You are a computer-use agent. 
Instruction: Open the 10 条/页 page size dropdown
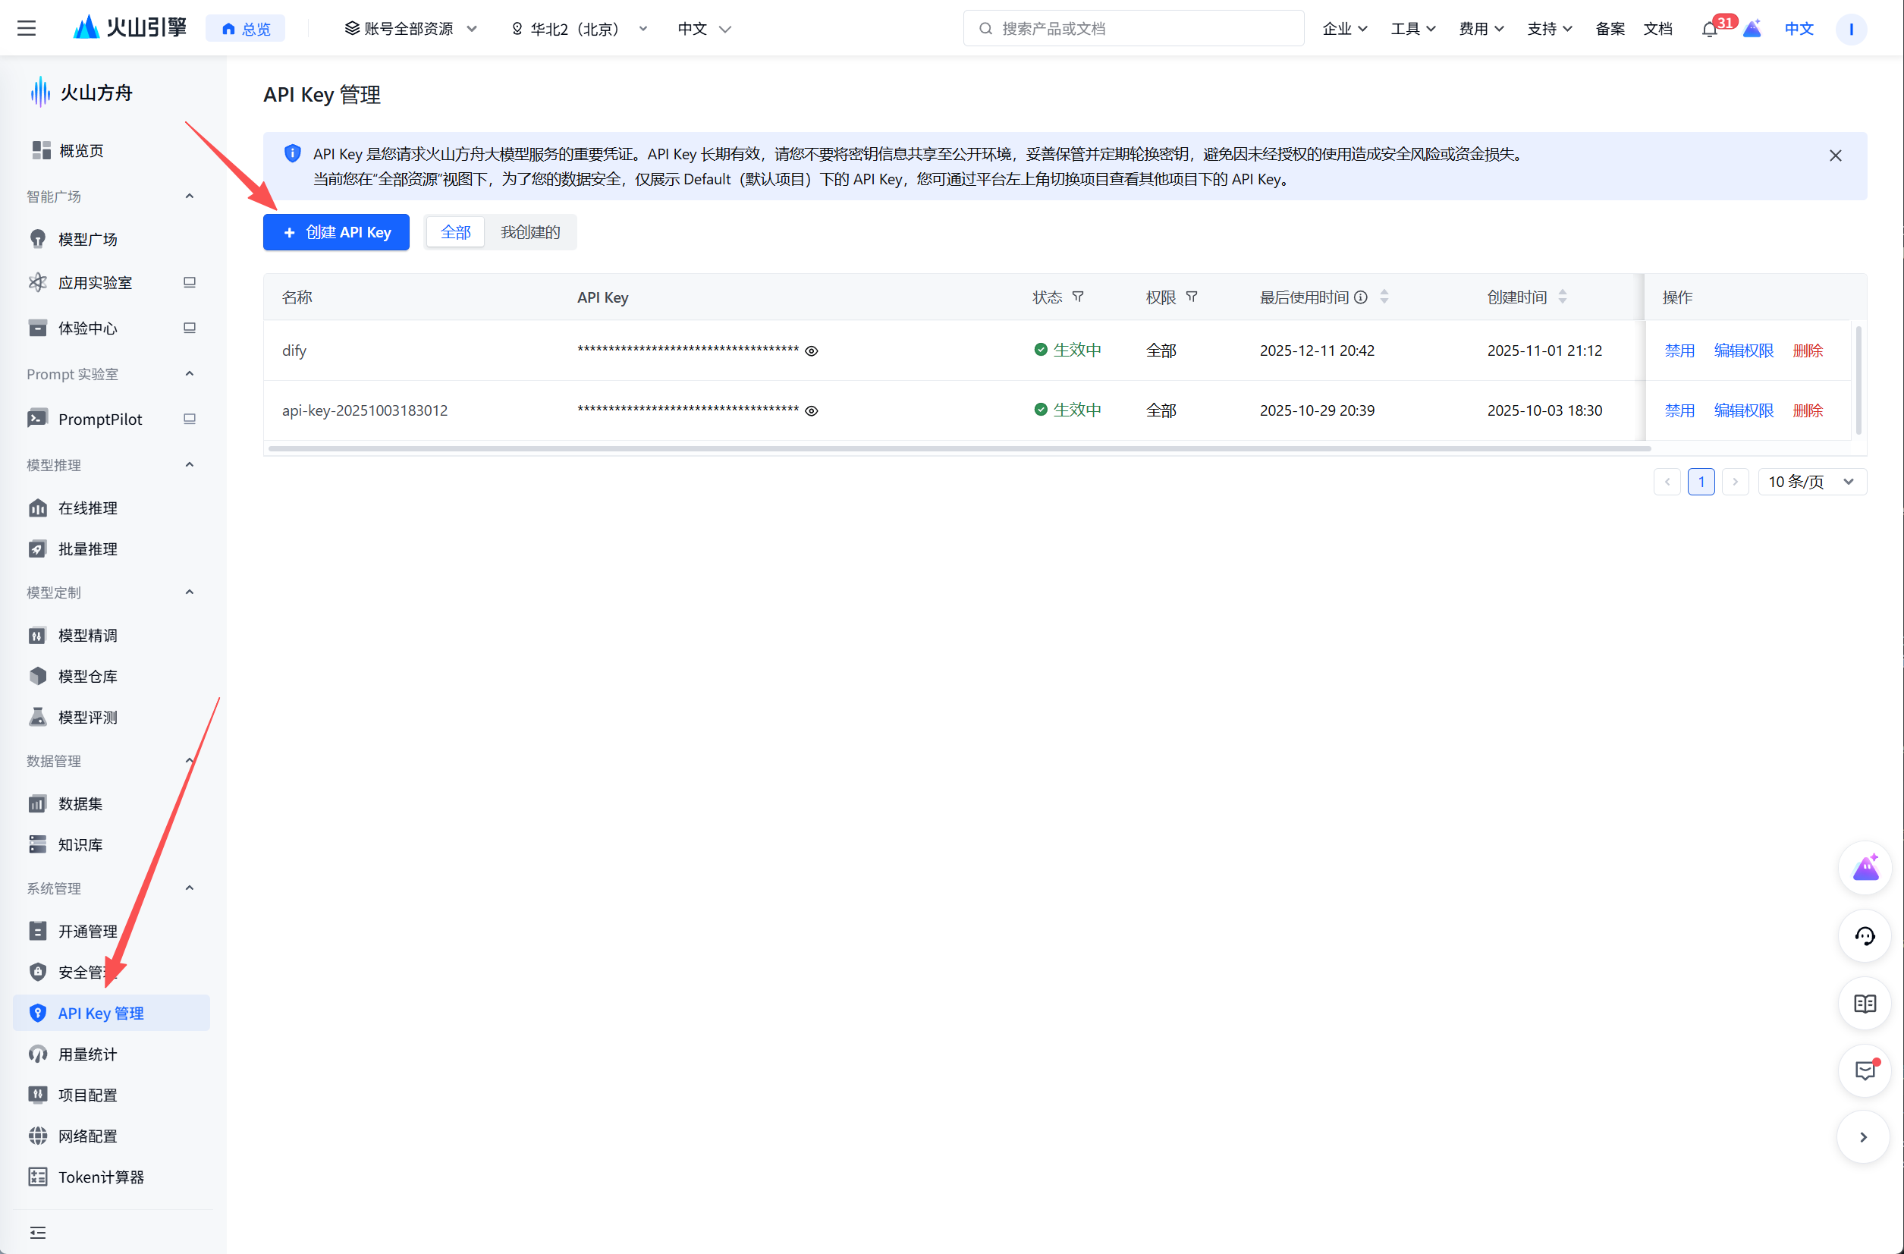point(1811,482)
